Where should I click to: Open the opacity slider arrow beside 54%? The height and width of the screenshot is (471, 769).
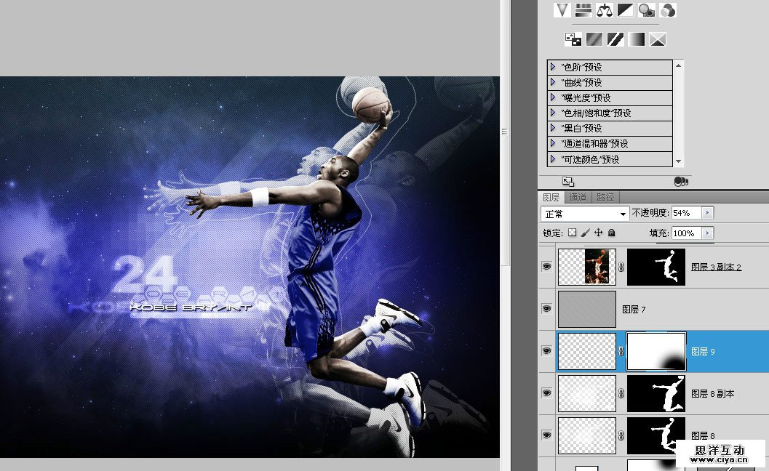coord(707,213)
